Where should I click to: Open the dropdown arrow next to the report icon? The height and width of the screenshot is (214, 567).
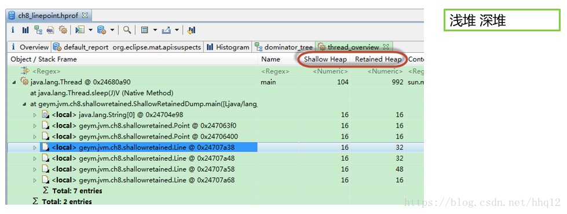(90, 30)
